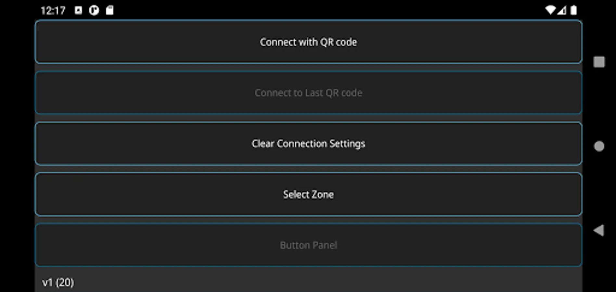This screenshot has width=616, height=292.
Task: Tap the Android home circle icon
Action: tap(599, 146)
